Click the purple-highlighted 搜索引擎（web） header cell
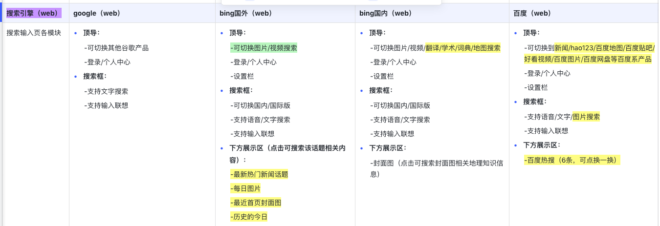The width and height of the screenshot is (660, 226). pyautogui.click(x=33, y=13)
